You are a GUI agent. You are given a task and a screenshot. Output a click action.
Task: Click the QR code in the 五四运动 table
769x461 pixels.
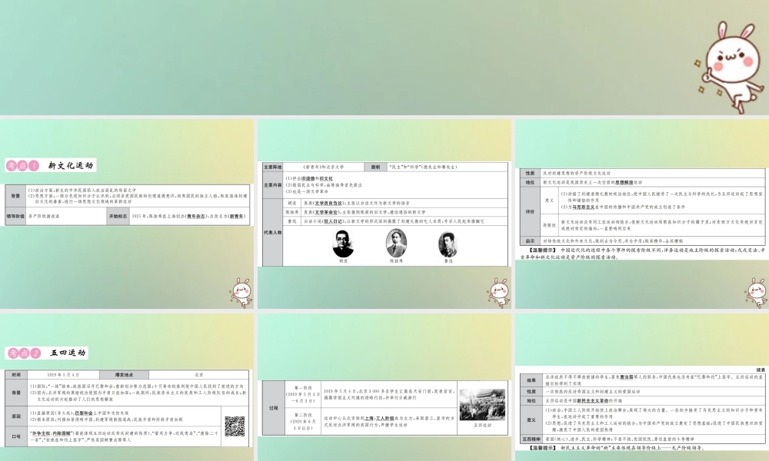coord(235,426)
